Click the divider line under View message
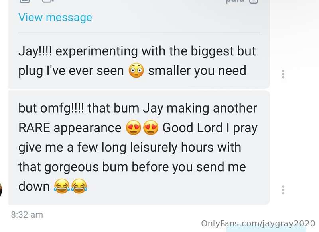The height and width of the screenshot is (232, 319). pyautogui.click(x=139, y=33)
